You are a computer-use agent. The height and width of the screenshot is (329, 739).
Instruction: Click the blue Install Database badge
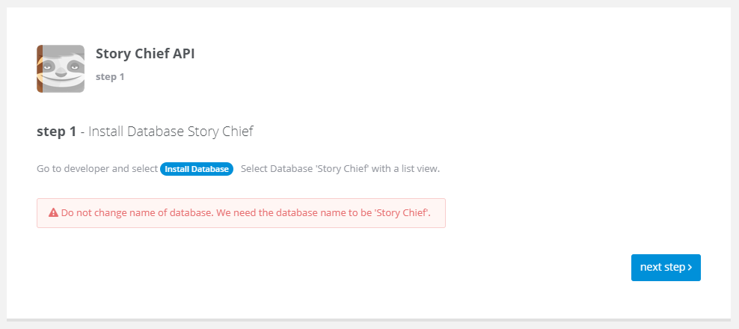[x=197, y=169]
